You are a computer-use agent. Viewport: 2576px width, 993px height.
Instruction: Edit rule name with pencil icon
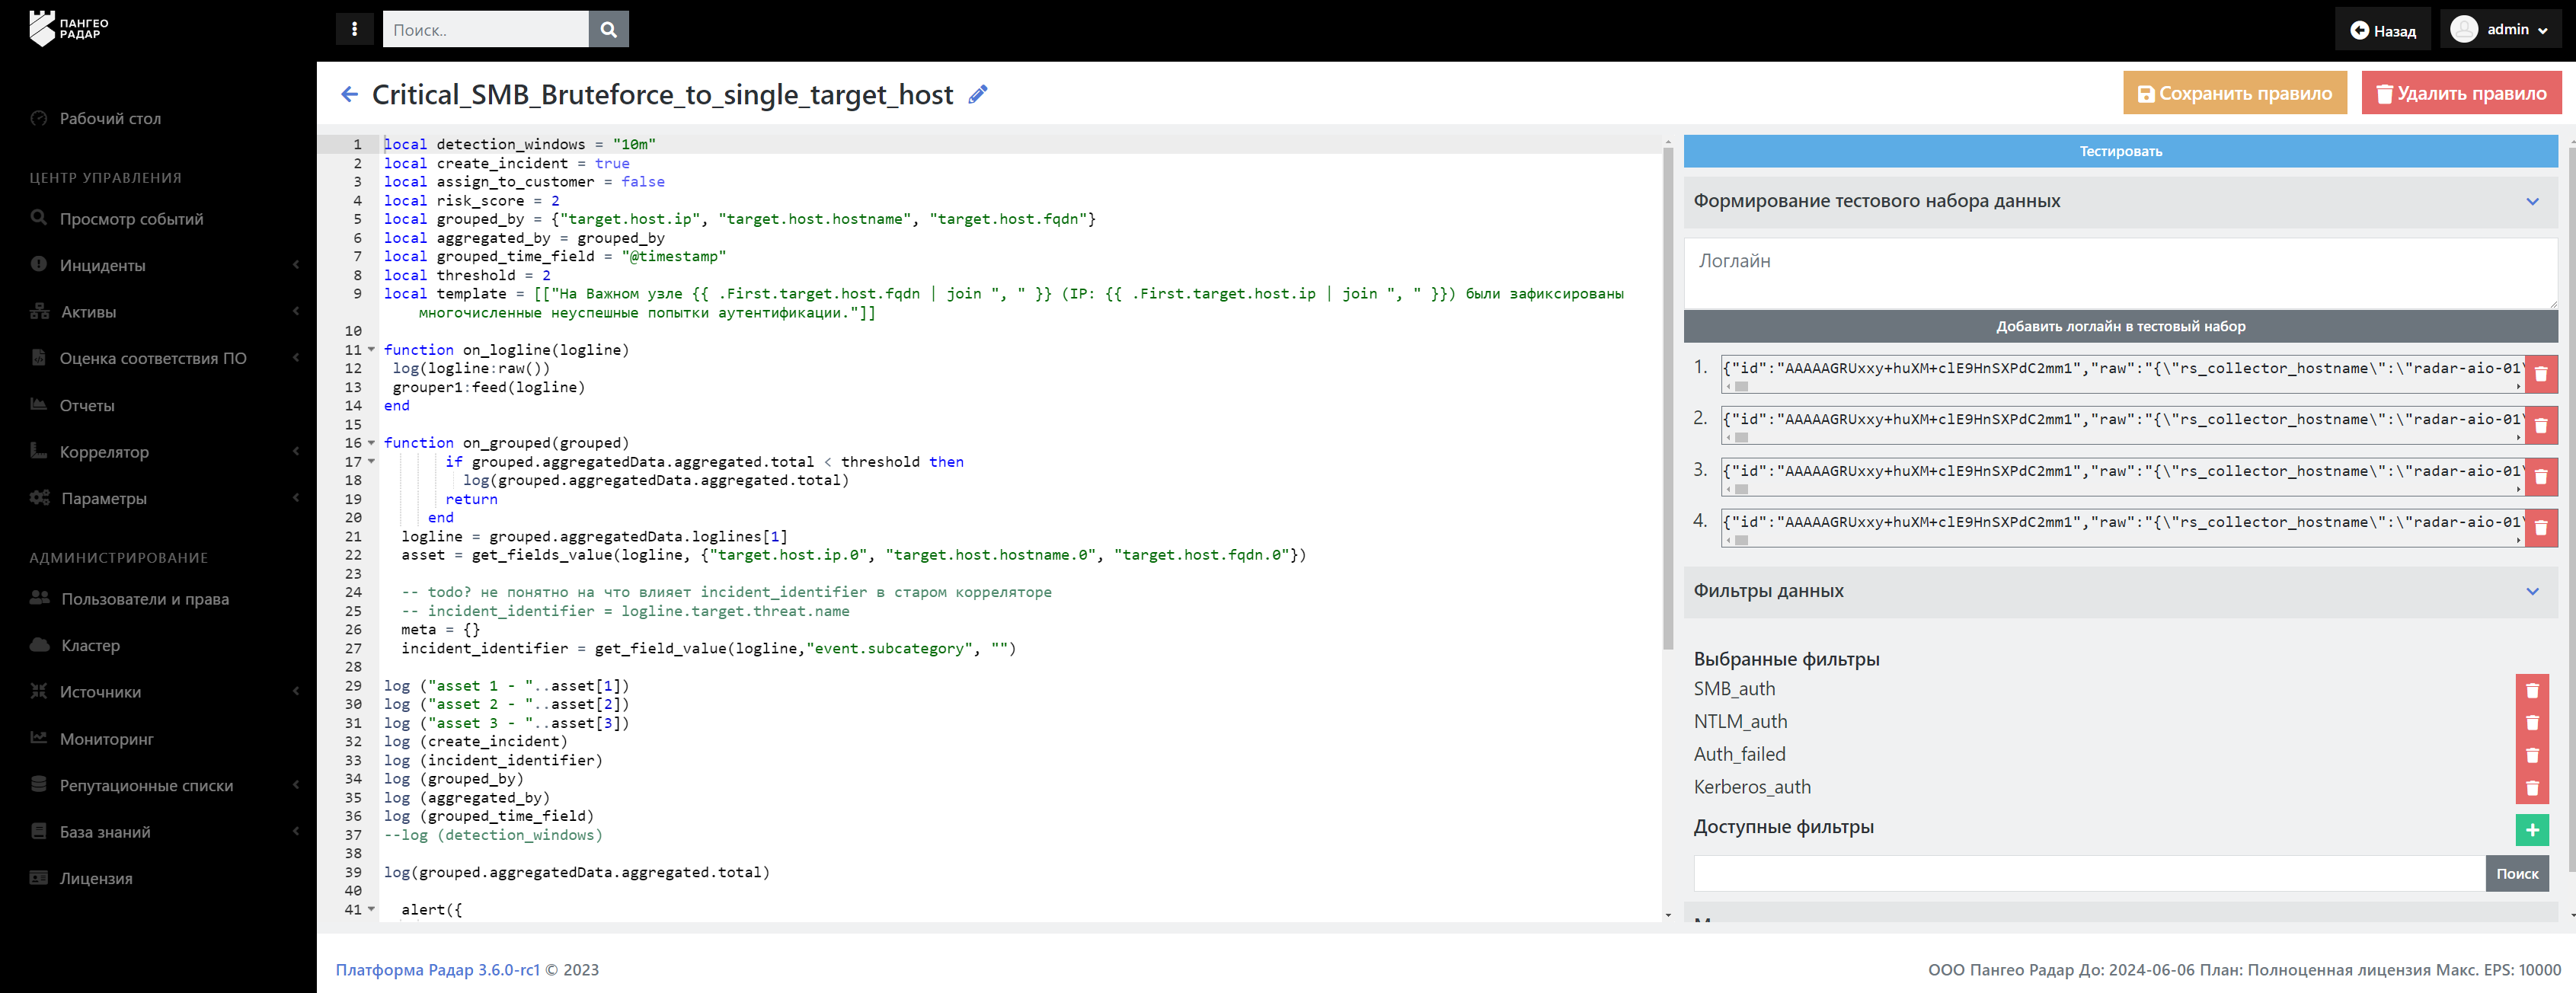pos(977,94)
